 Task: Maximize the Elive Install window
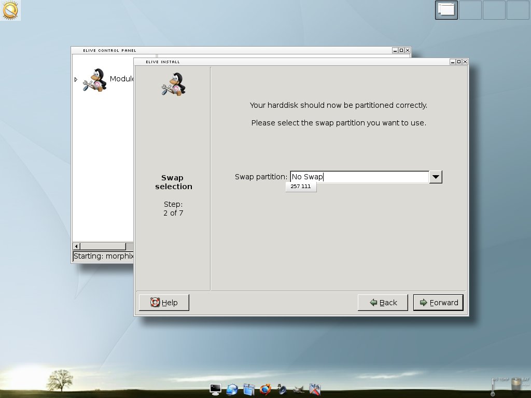click(x=459, y=62)
